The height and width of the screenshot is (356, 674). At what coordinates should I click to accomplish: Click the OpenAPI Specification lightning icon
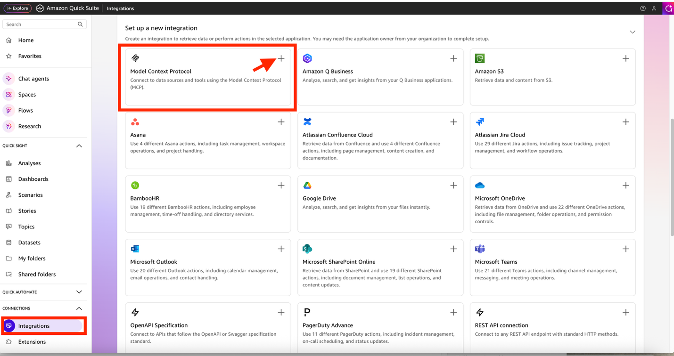coord(135,312)
